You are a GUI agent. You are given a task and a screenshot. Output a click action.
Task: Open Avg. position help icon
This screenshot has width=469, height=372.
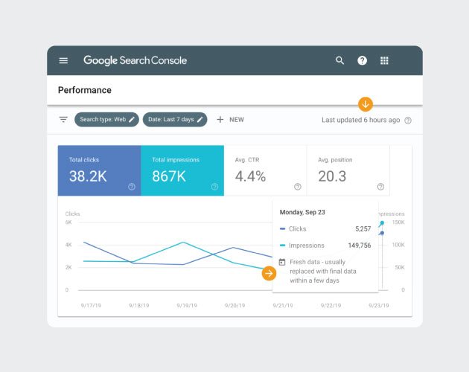(x=380, y=187)
